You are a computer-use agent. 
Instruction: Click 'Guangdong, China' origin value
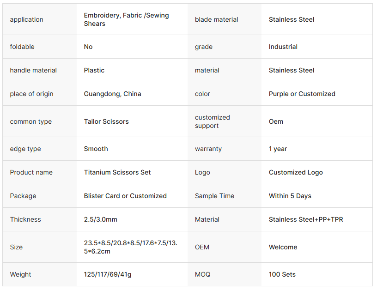point(112,94)
